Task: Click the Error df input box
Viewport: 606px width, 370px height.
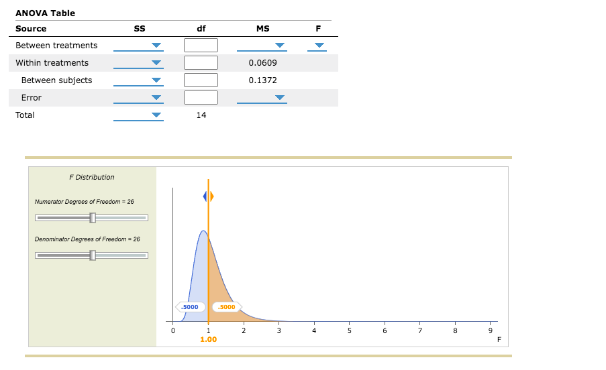Action: [x=201, y=97]
